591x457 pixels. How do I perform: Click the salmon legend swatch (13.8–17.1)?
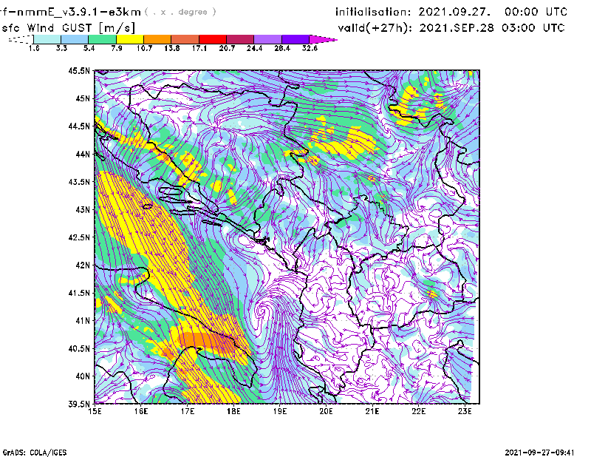coord(185,39)
